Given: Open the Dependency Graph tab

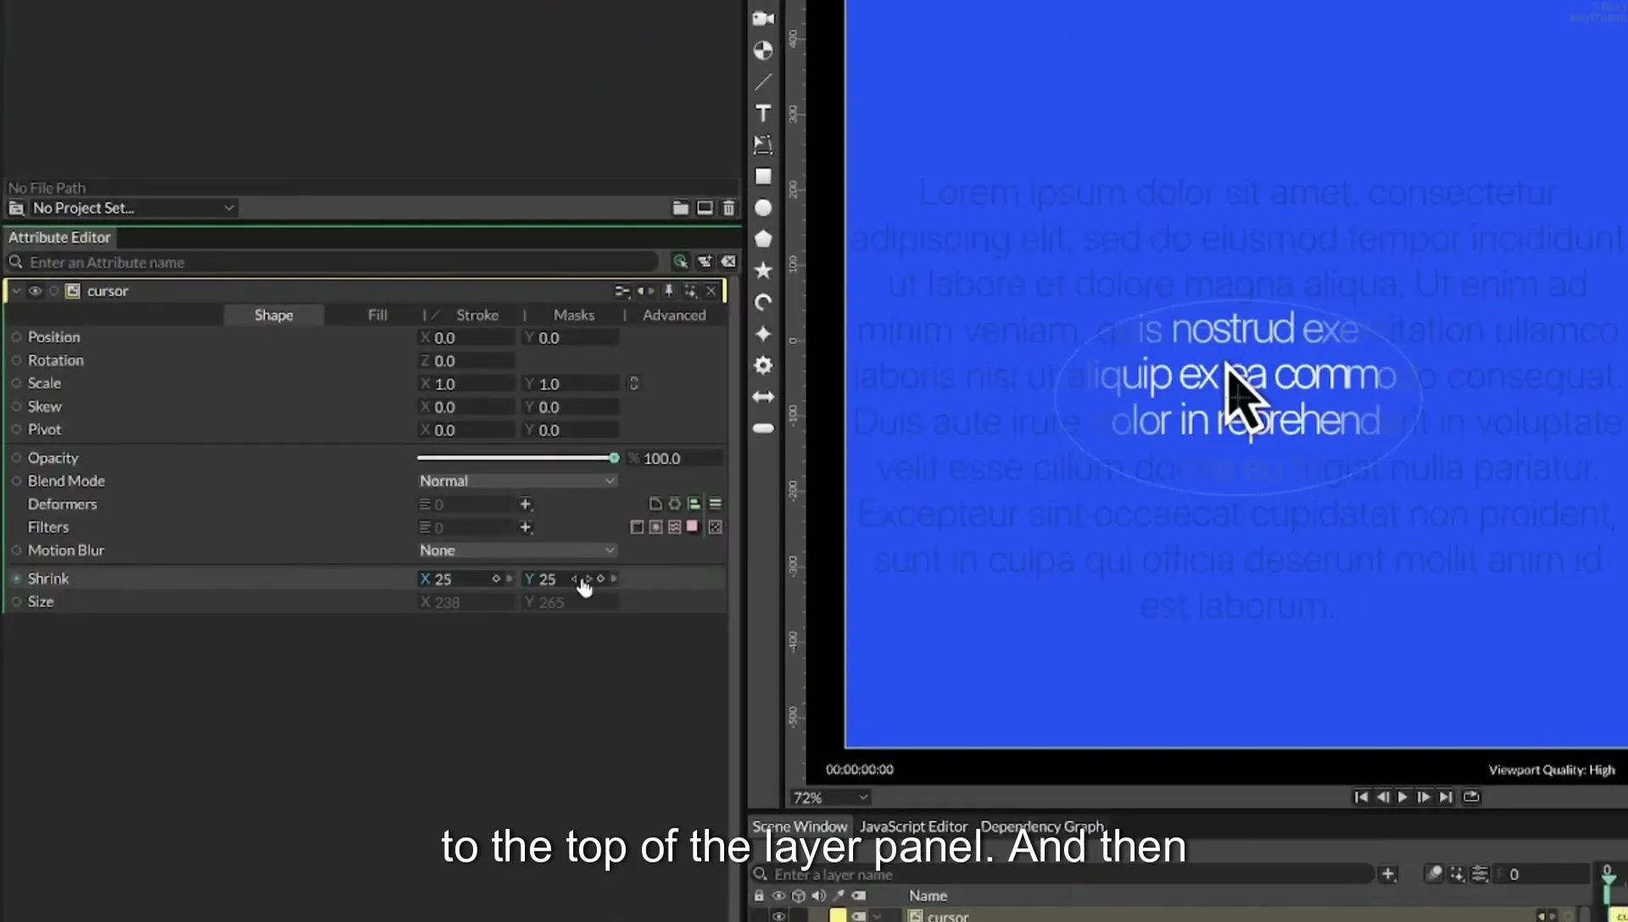Looking at the screenshot, I should (1042, 826).
